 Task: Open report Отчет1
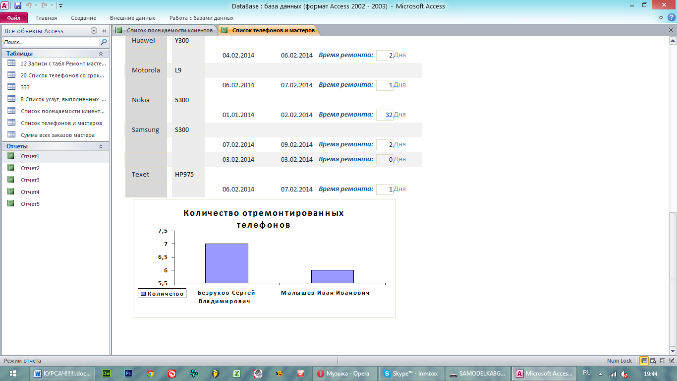pyautogui.click(x=56, y=156)
